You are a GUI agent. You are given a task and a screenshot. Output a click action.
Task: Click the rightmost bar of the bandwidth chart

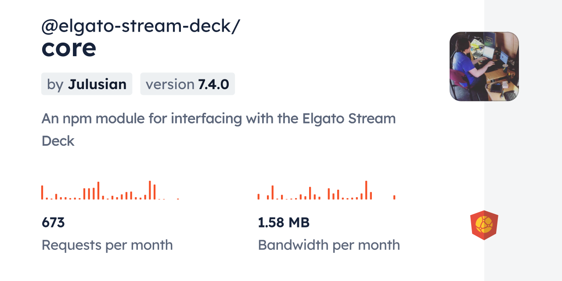point(394,198)
